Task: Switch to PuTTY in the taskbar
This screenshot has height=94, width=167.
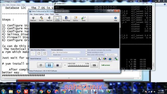Action: (x=34, y=91)
